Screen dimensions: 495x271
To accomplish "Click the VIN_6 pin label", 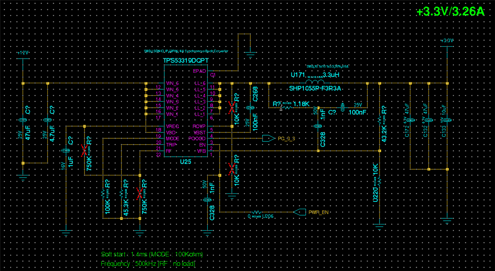I will pos(172,83).
